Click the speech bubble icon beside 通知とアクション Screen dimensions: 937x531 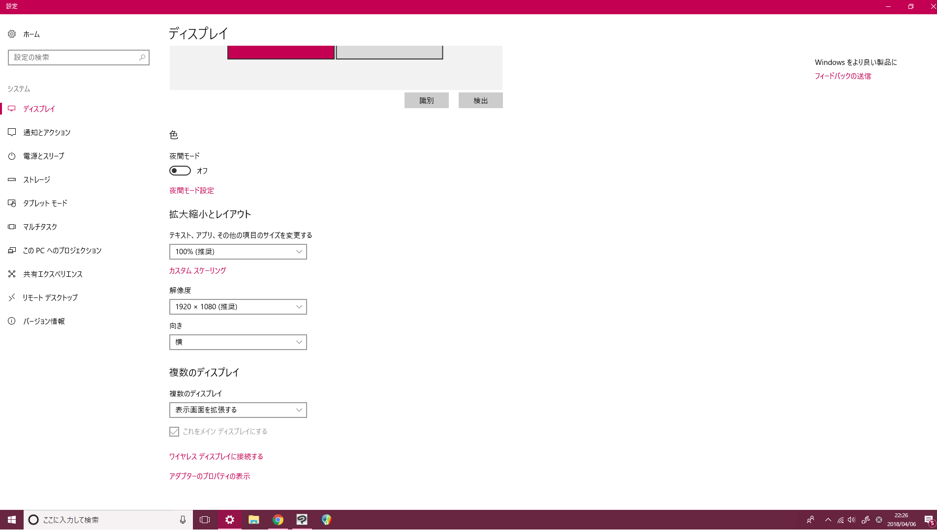tap(12, 132)
